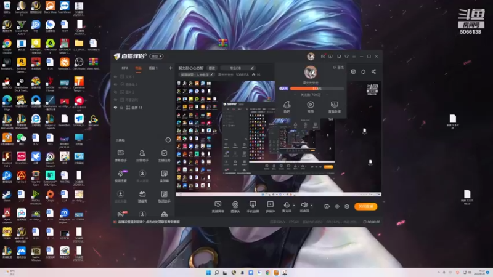Open OBS Studio desktop shortcut
This screenshot has height=277, width=493.
(x=79, y=64)
